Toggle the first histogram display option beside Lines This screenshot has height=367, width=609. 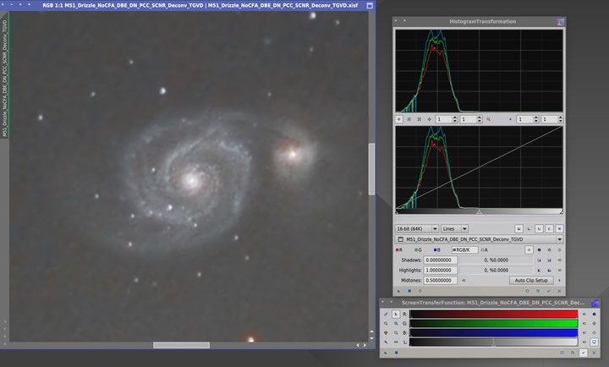518,229
